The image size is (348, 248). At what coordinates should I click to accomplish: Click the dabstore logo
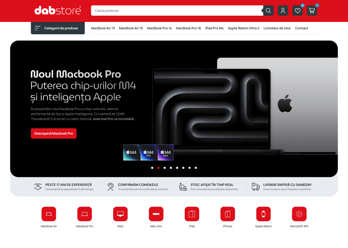[x=58, y=10]
